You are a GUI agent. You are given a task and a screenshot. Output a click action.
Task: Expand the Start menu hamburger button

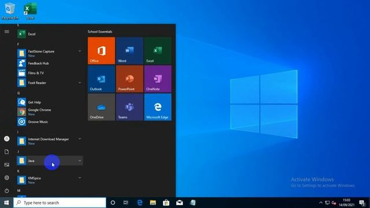(x=7, y=31)
